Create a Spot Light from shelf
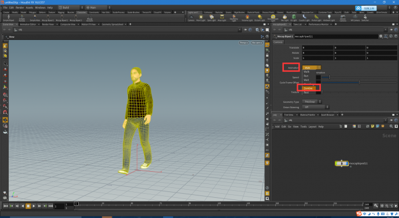The image size is (399, 218). pyautogui.click(x=212, y=18)
